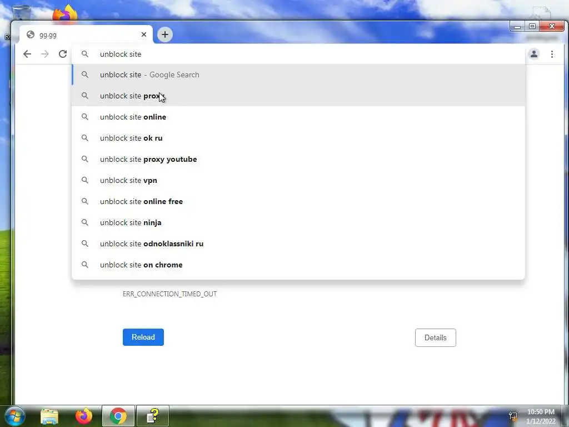
Task: Open Firefox desktop shortcut icon
Action: coord(65,14)
